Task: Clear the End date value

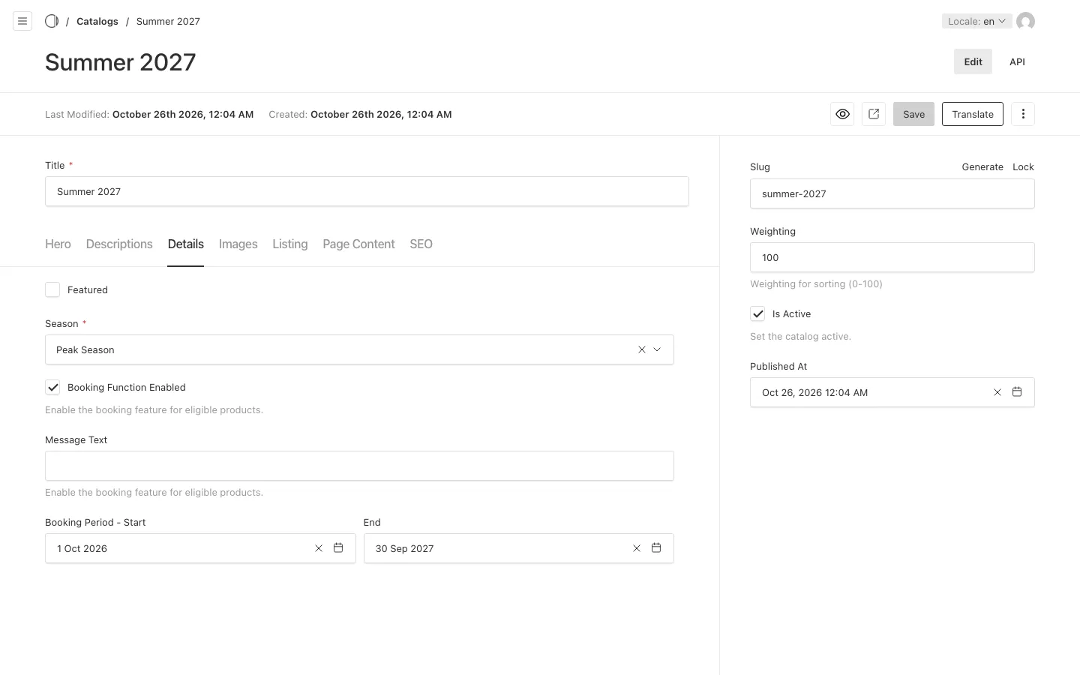Action: (637, 548)
